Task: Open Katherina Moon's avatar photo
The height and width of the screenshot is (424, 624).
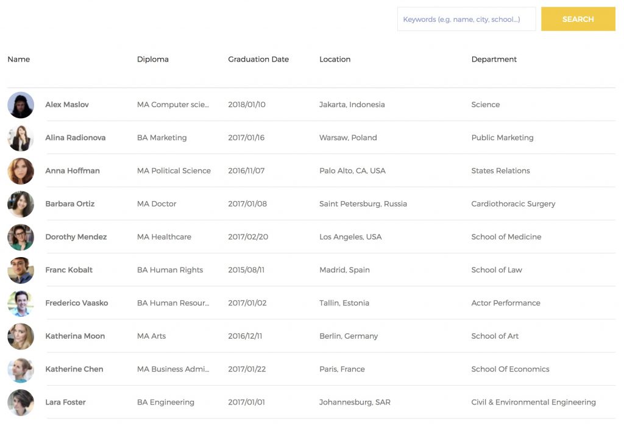Action: 21,336
